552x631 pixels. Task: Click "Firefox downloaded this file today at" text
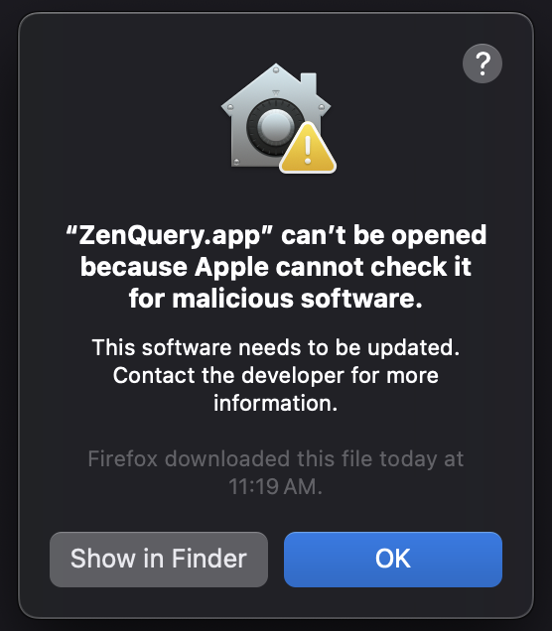276,459
